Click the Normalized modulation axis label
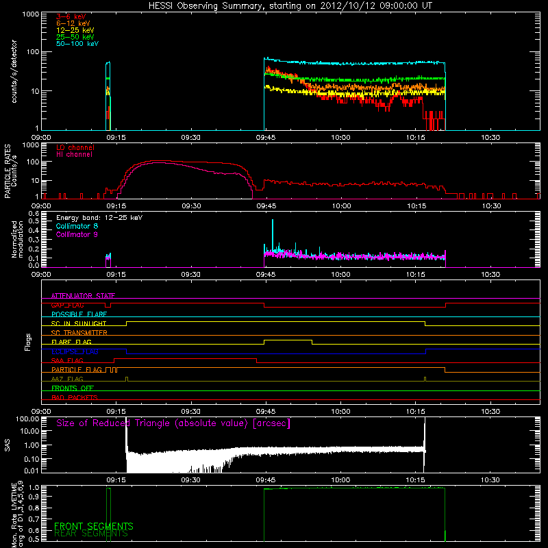This screenshot has height=548, width=548. (18, 239)
